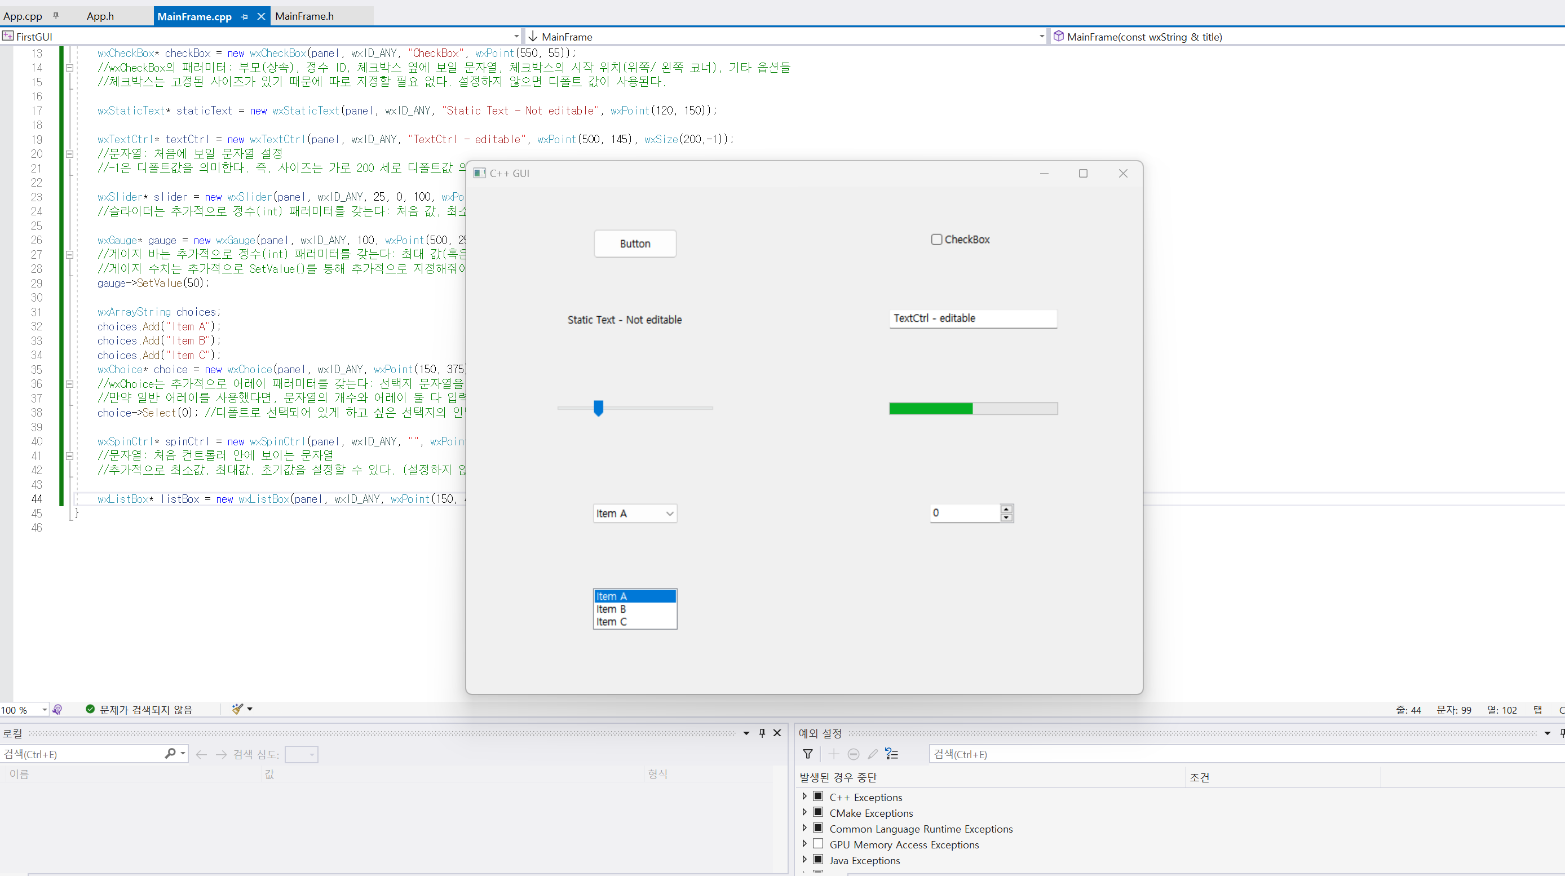Click the add exception plus icon
This screenshot has width=1565, height=876.
834,754
